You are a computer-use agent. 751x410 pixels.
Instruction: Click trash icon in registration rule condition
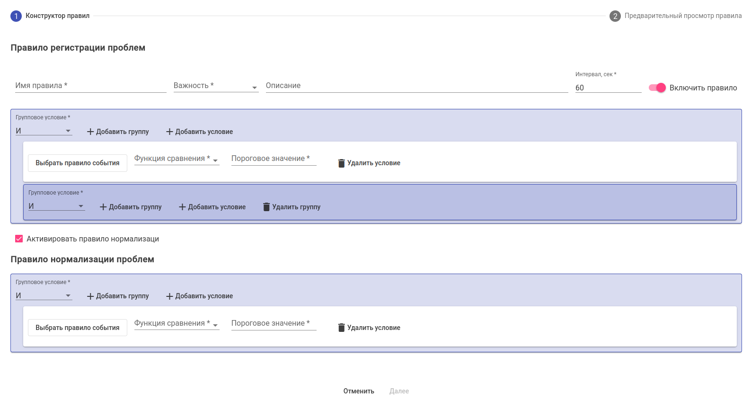(341, 163)
